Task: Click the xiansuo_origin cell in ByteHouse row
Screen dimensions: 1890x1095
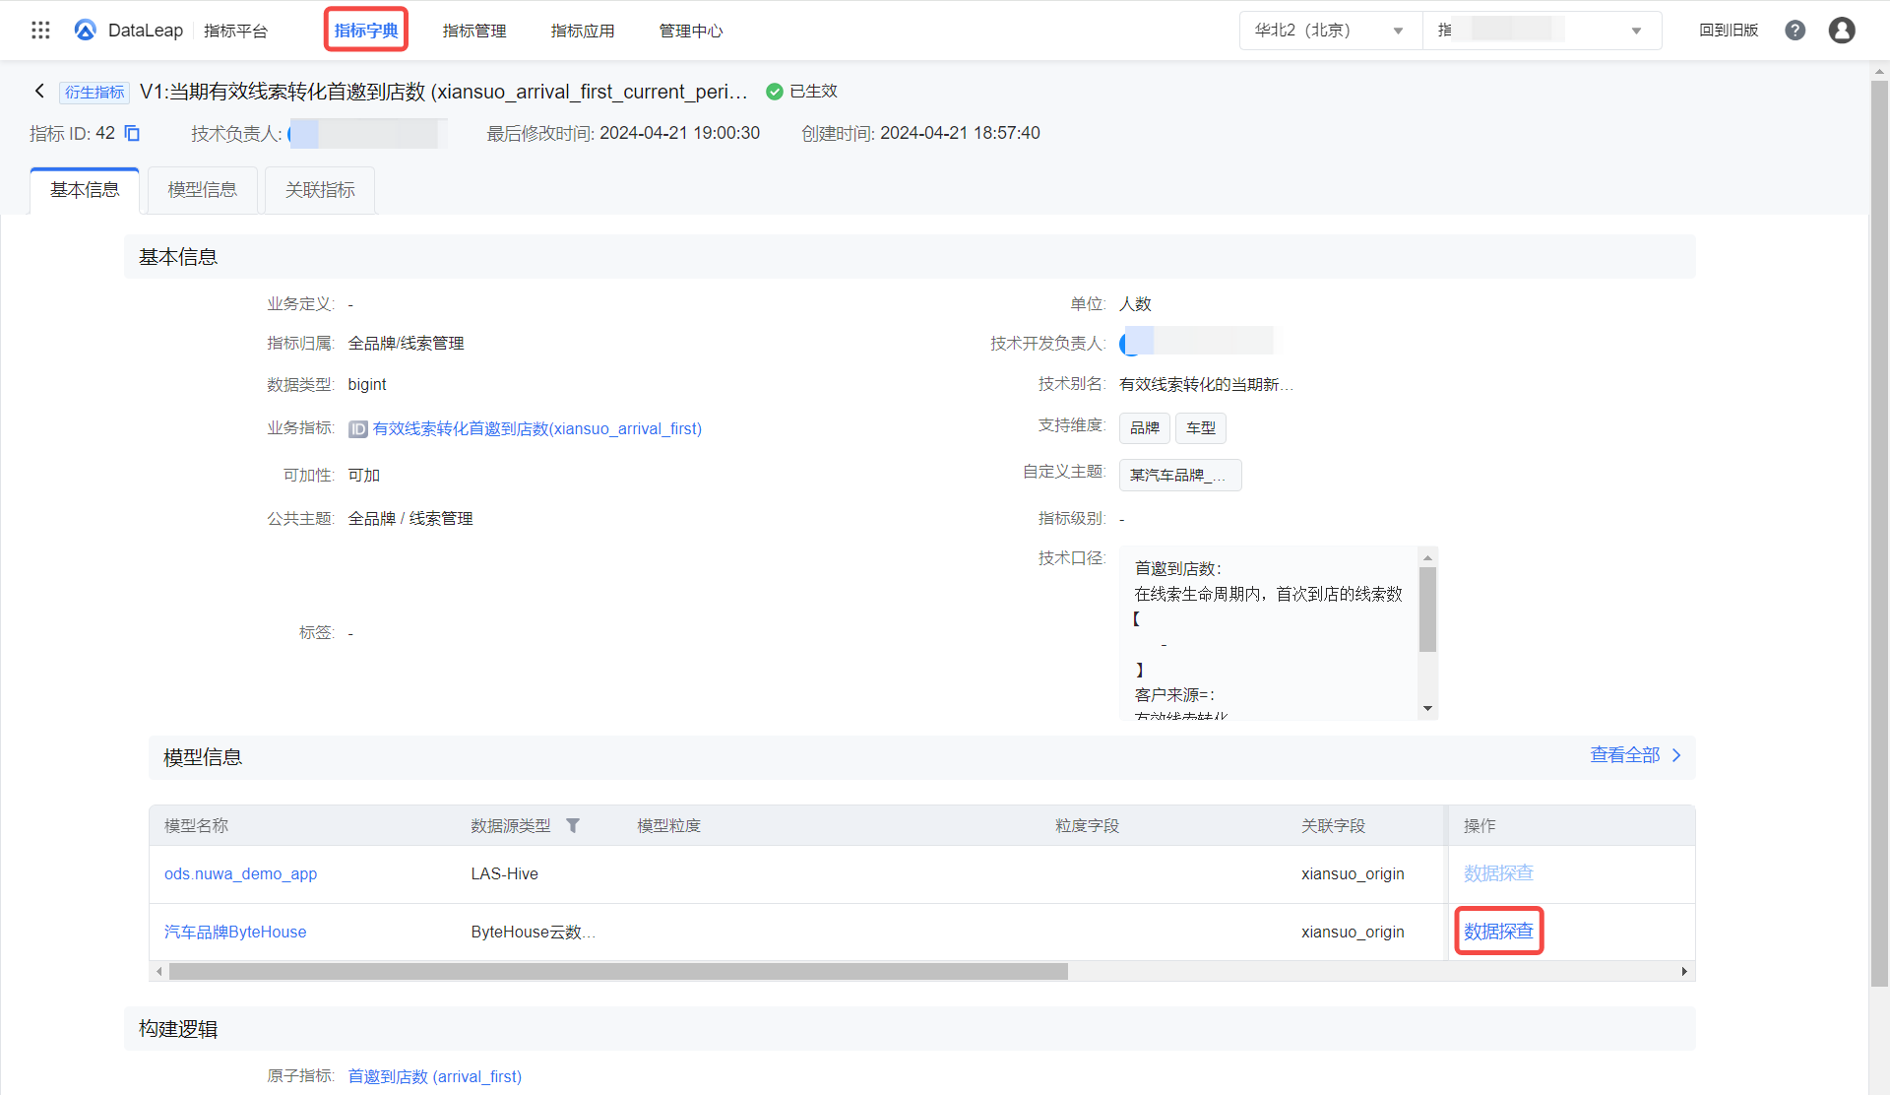Action: pyautogui.click(x=1353, y=932)
